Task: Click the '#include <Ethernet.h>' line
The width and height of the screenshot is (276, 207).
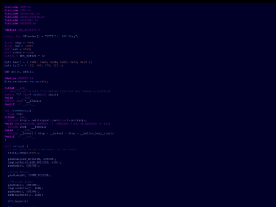Action: pos(22,14)
